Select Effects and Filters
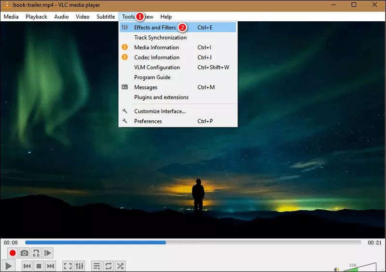This screenshot has height=272, width=386. 178,28
